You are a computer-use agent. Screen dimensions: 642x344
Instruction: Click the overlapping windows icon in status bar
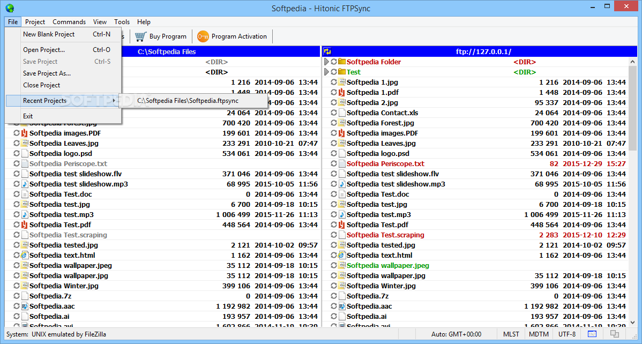pyautogui.click(x=615, y=334)
